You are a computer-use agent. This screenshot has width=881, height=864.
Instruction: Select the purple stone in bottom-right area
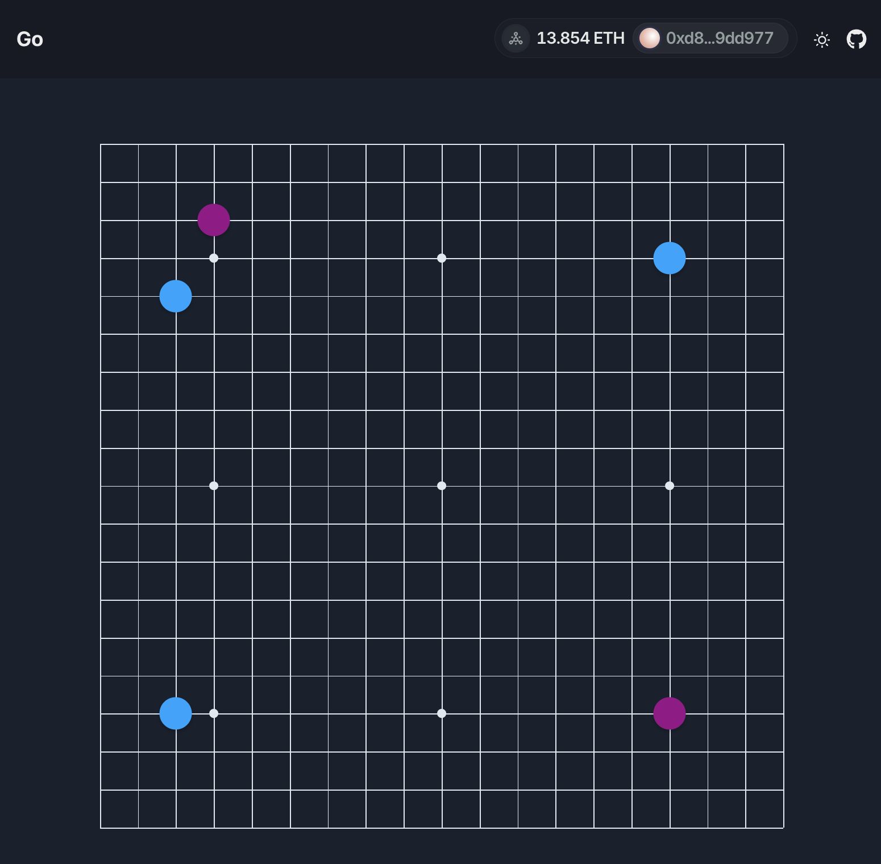point(670,713)
